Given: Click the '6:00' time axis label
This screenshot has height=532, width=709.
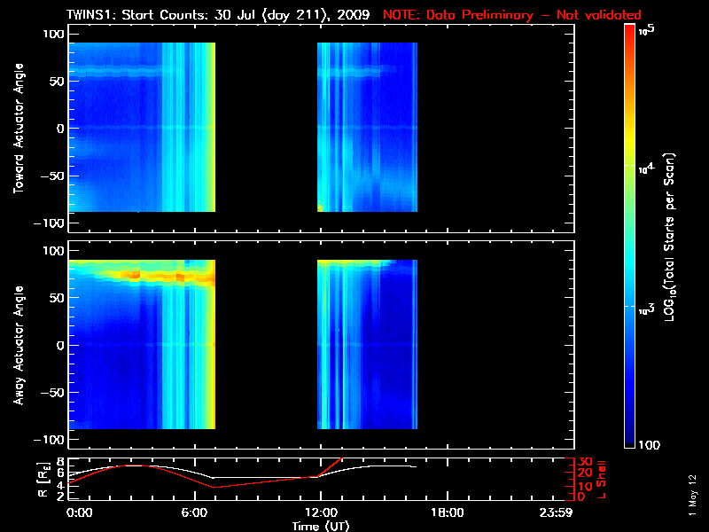Looking at the screenshot, I should coord(194,512).
